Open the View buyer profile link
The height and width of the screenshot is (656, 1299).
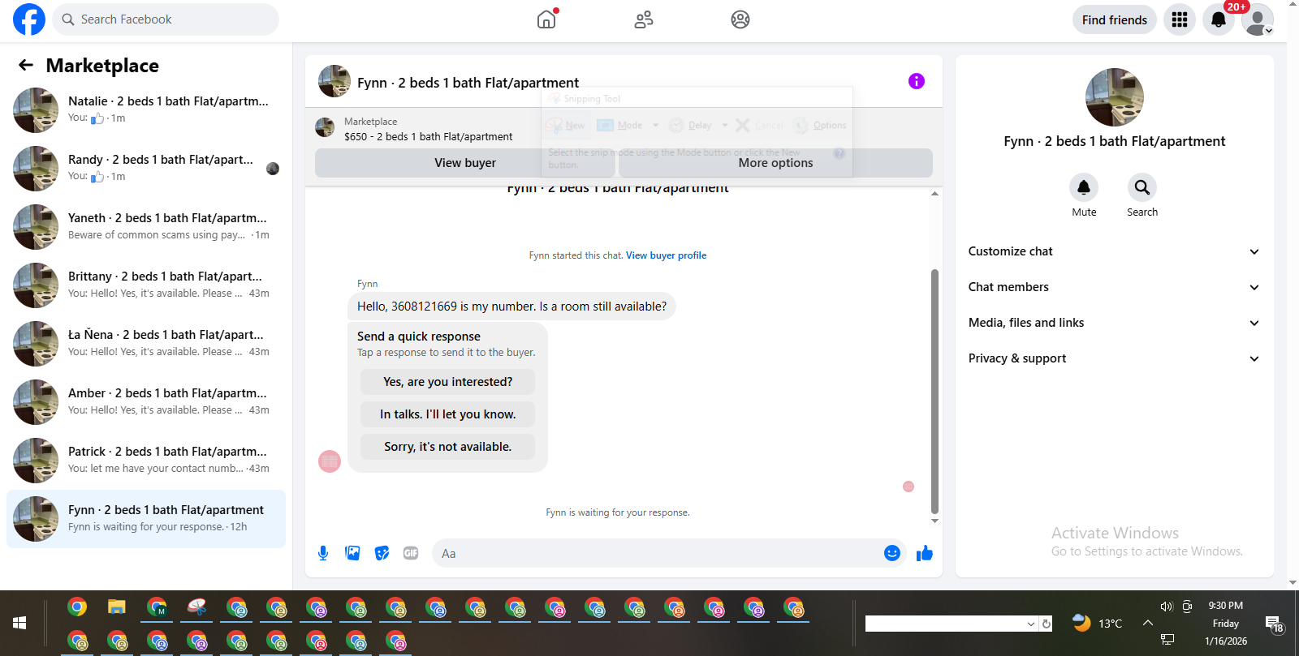click(666, 255)
